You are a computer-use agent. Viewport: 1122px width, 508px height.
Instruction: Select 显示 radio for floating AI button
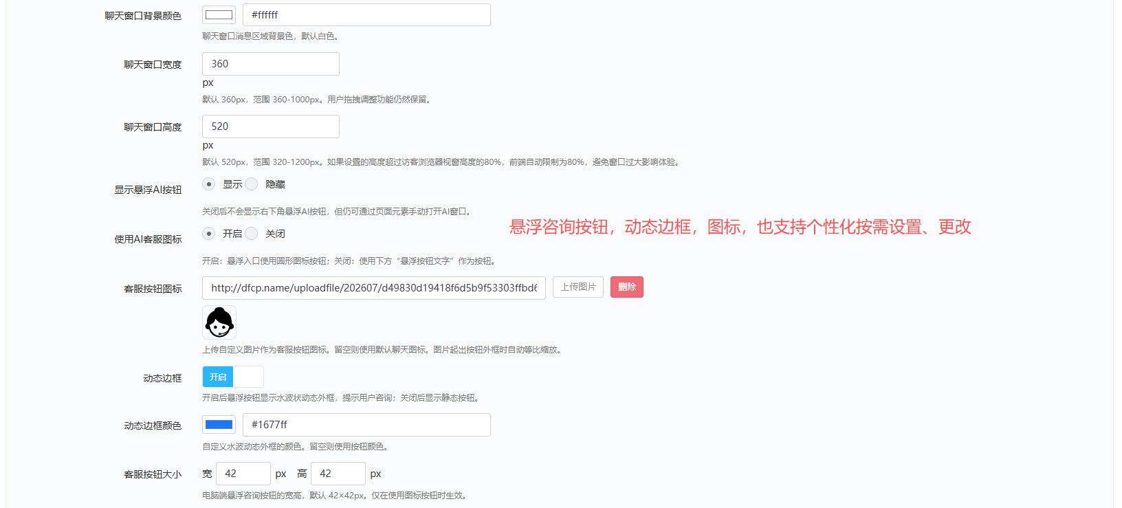click(209, 184)
